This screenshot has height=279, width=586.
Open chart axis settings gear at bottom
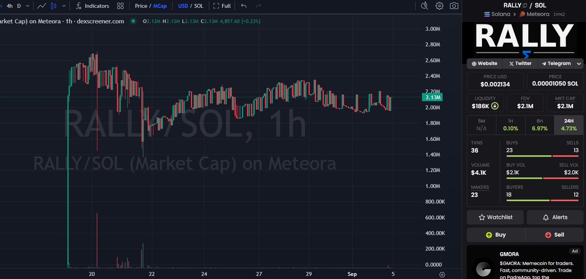point(442,274)
